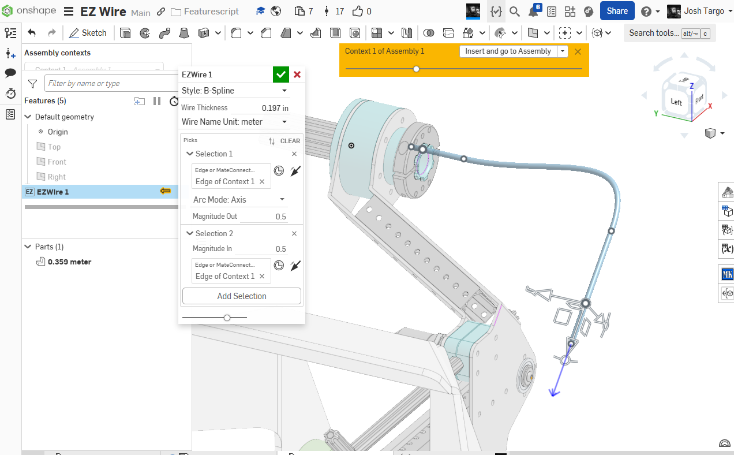Screen dimensions: 734x455
Task: Click the thumbs up likes button
Action: [x=362, y=11]
